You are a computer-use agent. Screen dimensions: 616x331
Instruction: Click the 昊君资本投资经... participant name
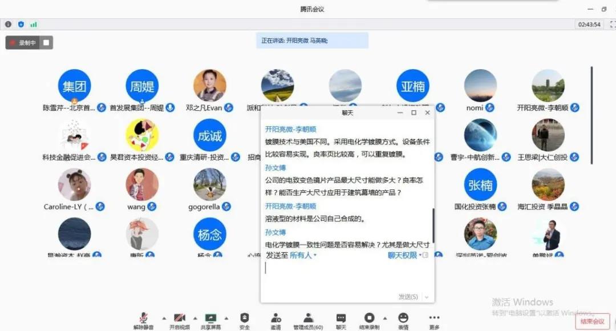[x=136, y=158]
